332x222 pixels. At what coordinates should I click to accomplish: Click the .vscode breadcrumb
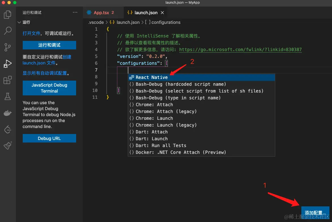point(96,22)
